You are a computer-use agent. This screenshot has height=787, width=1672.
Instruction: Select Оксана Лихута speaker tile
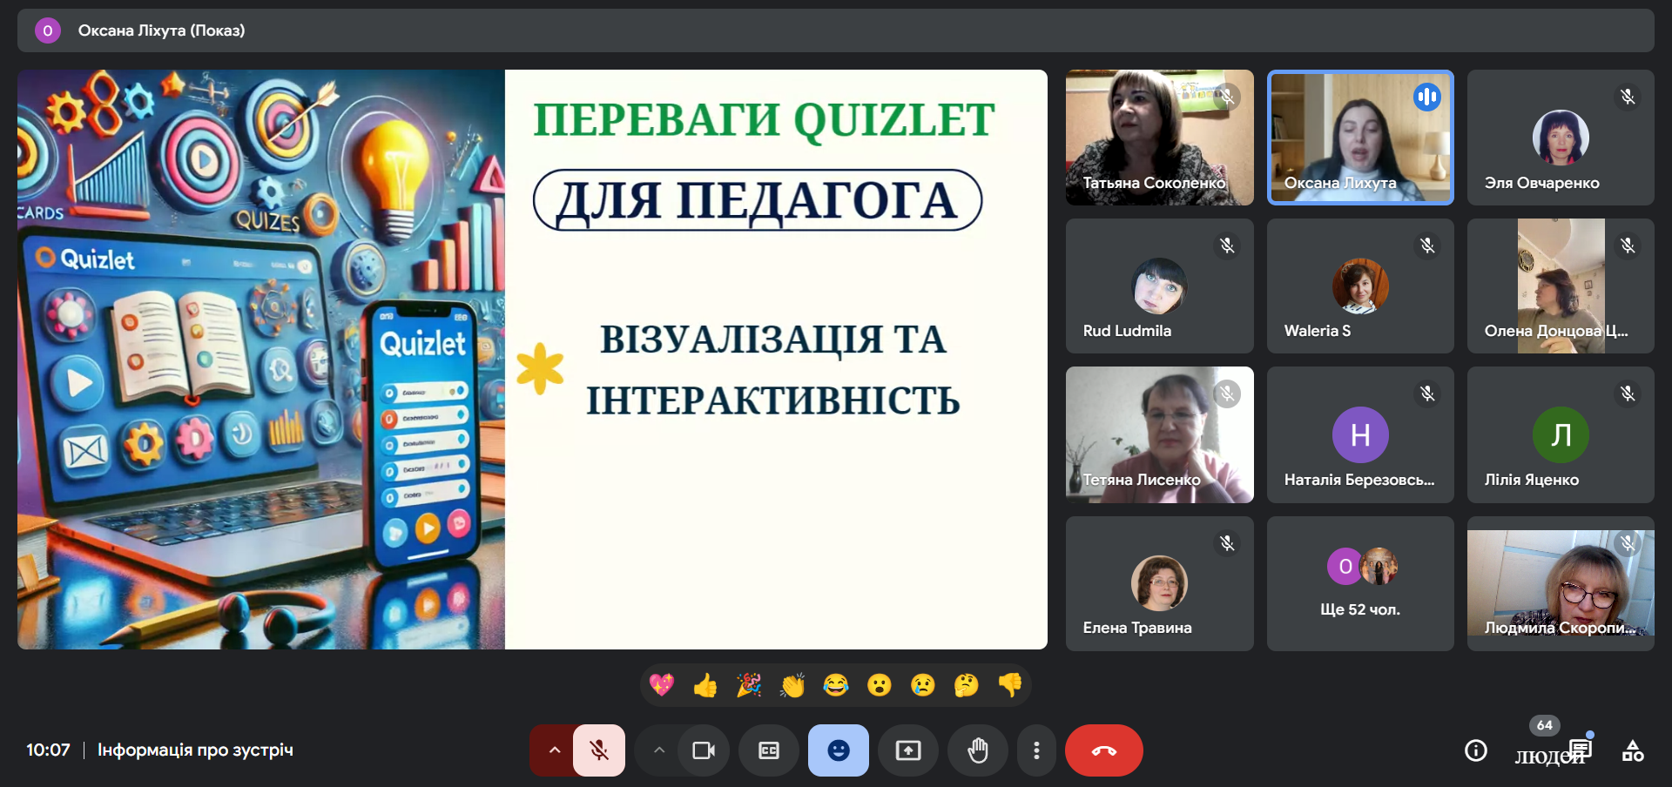coord(1360,138)
